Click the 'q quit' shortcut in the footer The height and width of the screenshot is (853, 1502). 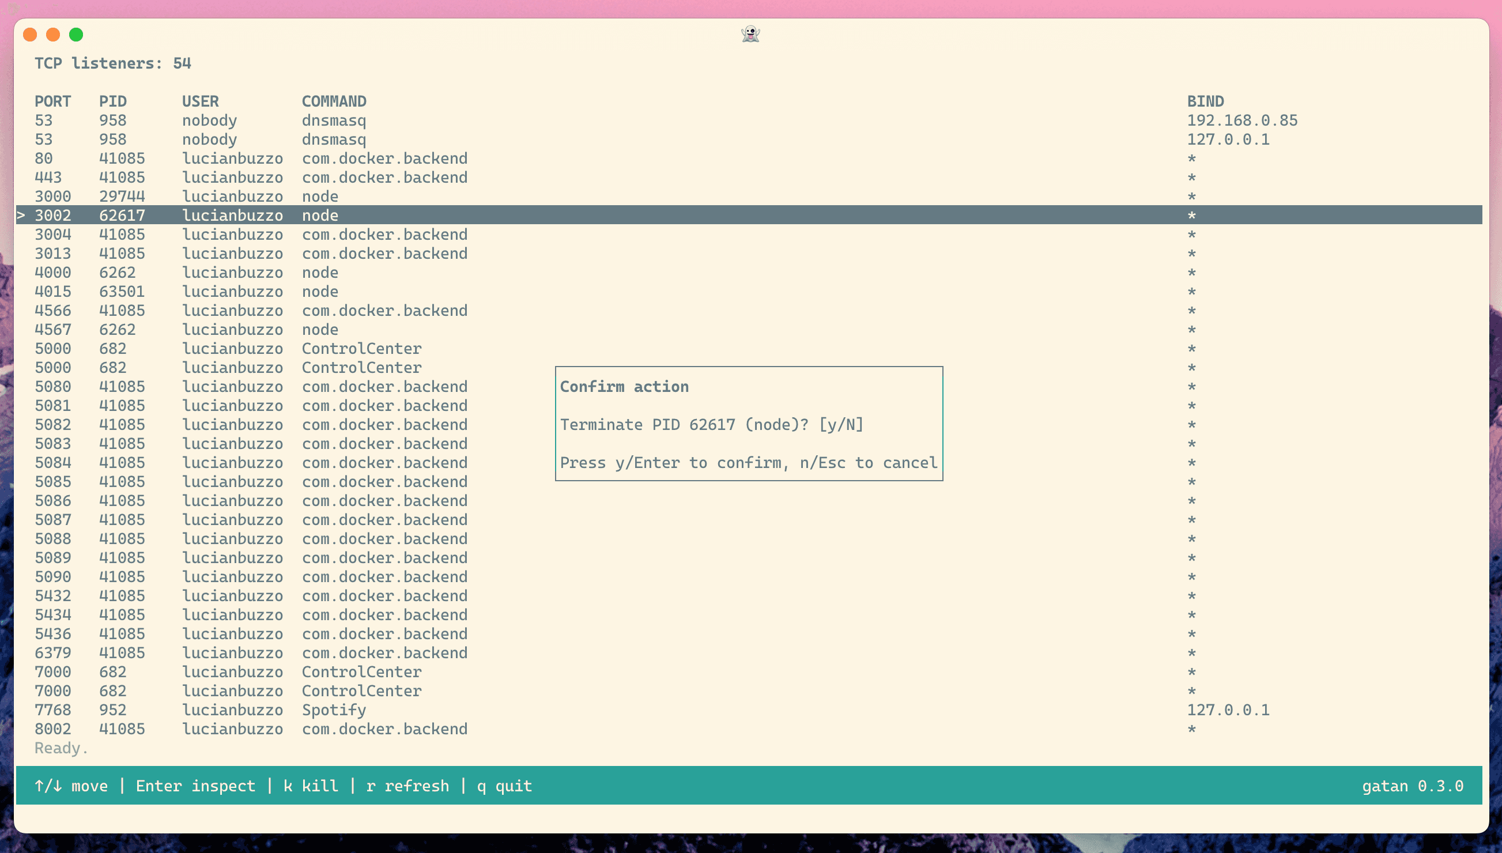[504, 786]
